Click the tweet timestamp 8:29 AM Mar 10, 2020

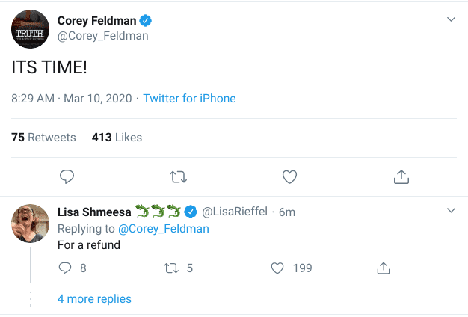72,99
